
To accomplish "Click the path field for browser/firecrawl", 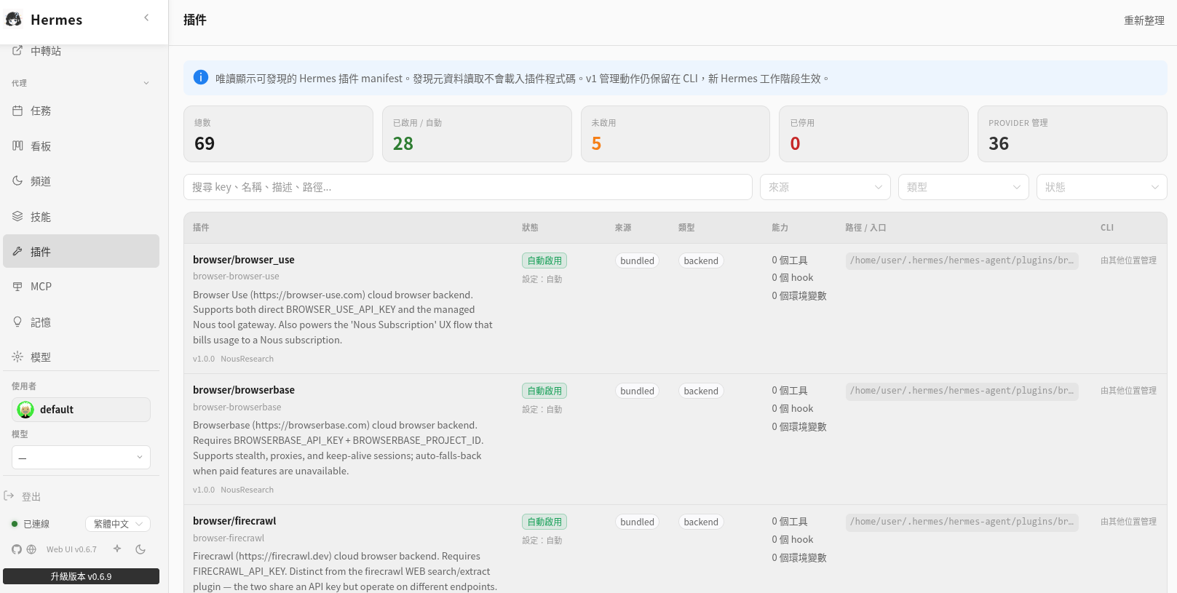I will click(962, 522).
